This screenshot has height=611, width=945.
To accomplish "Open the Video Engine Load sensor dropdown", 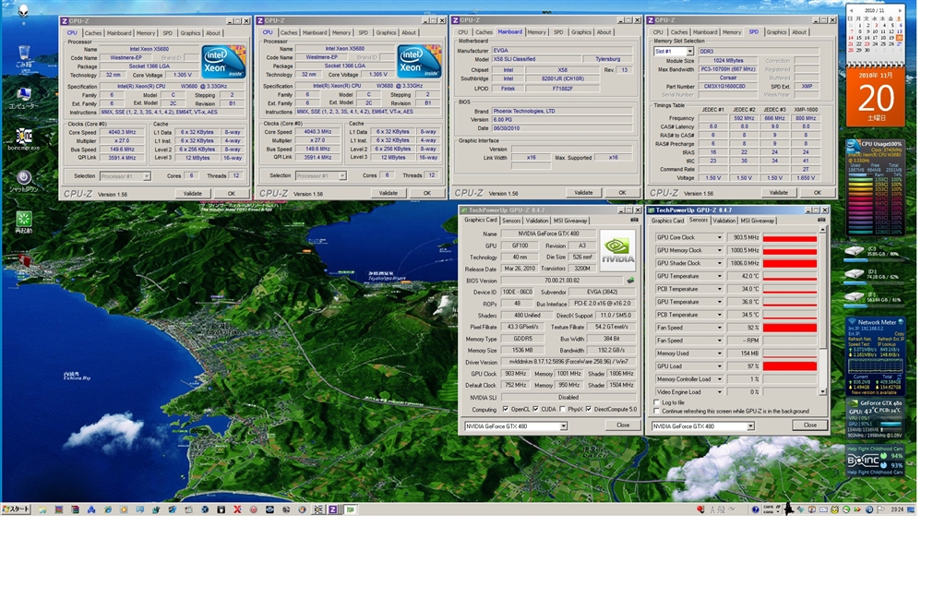I will click(x=719, y=392).
